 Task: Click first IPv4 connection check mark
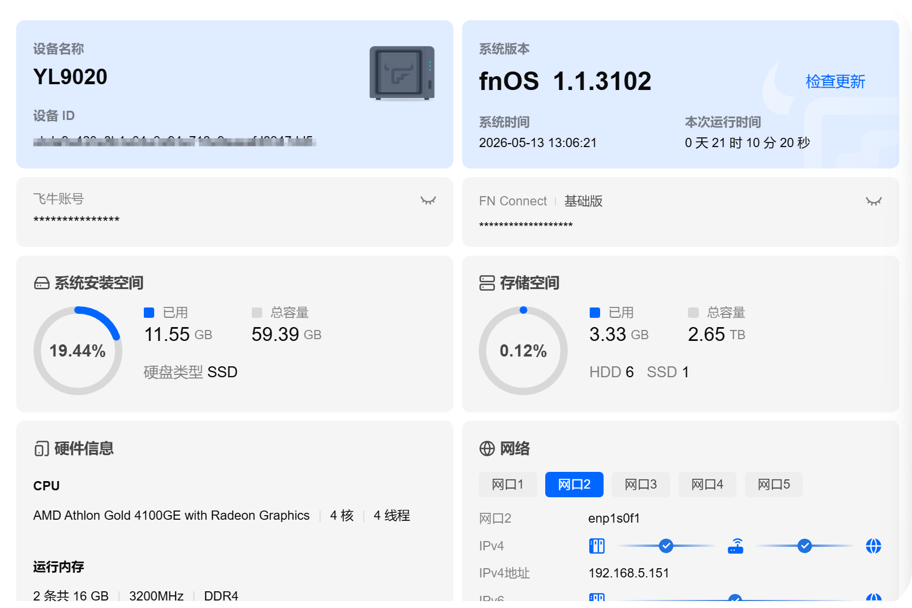666,546
